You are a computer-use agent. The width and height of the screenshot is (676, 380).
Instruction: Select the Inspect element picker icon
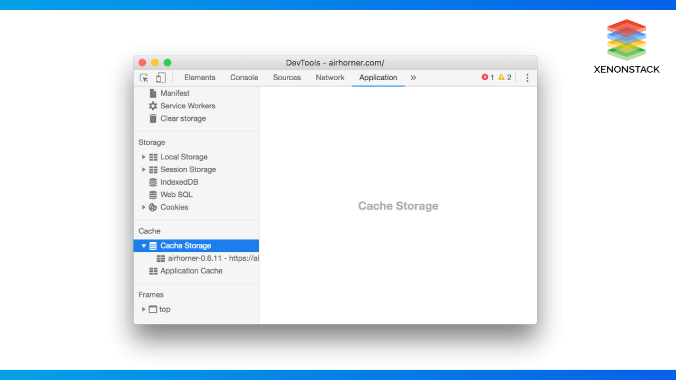point(143,77)
